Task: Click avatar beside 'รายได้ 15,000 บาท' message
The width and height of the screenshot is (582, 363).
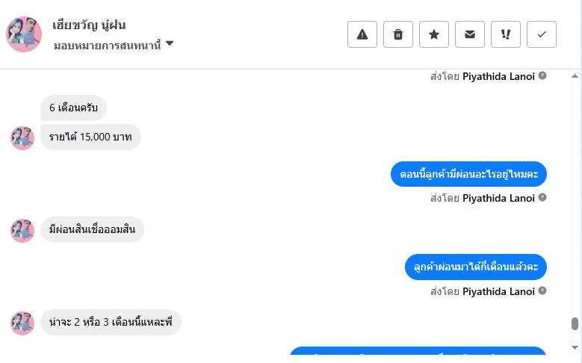Action: click(x=22, y=138)
